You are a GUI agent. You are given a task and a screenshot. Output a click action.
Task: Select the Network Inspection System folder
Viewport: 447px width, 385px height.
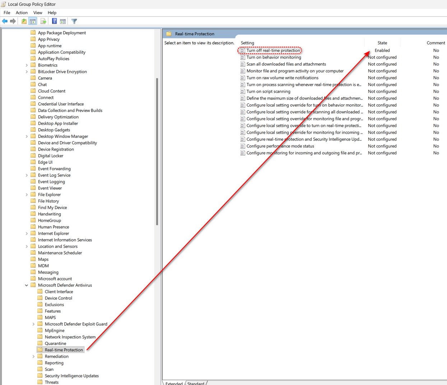(x=70, y=337)
